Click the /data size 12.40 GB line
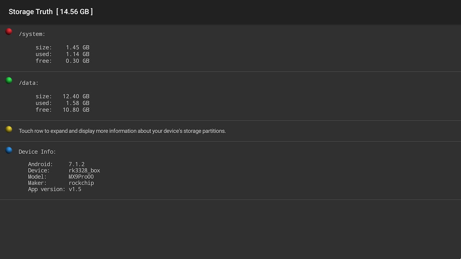 [62, 96]
